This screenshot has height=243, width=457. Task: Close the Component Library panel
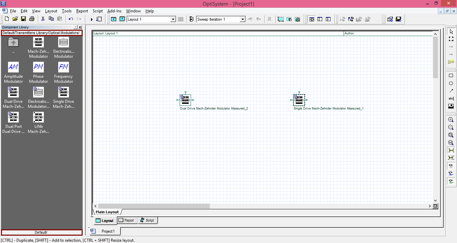click(80, 27)
